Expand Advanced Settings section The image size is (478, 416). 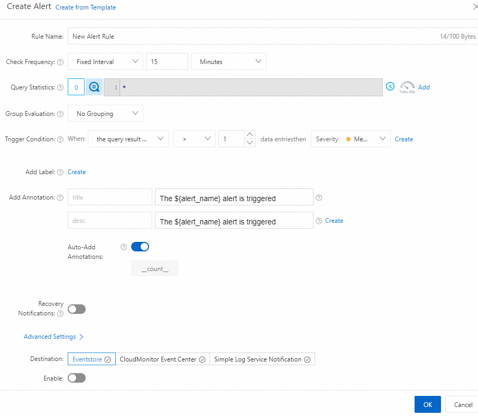[x=53, y=337]
